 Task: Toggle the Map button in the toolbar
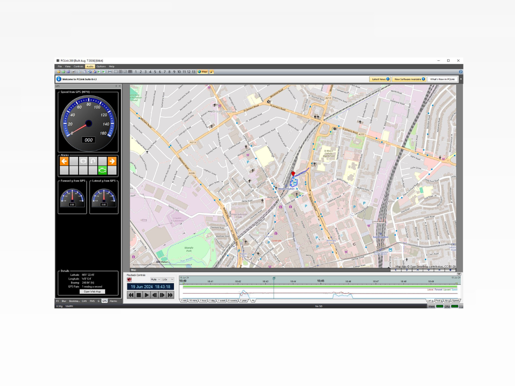pos(203,72)
